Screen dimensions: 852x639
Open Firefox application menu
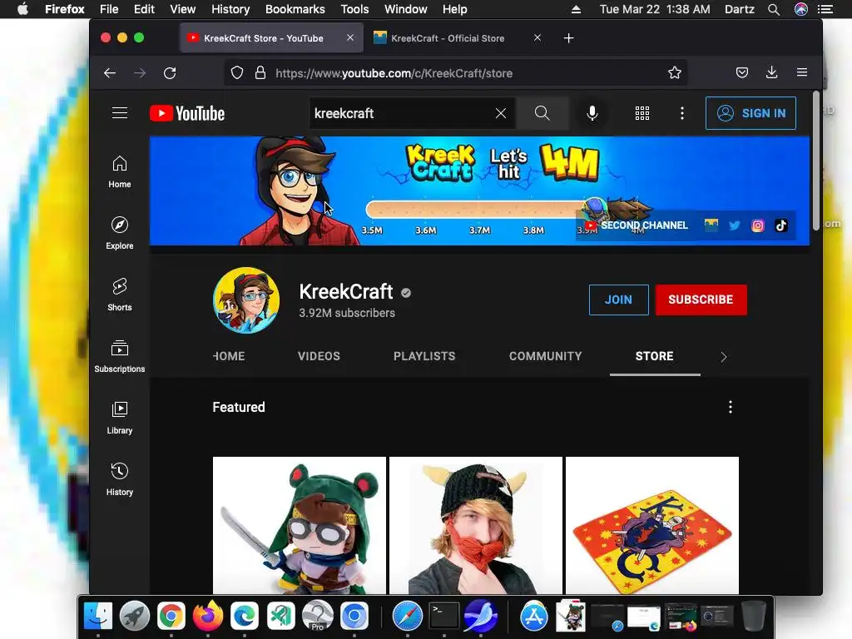(801, 73)
